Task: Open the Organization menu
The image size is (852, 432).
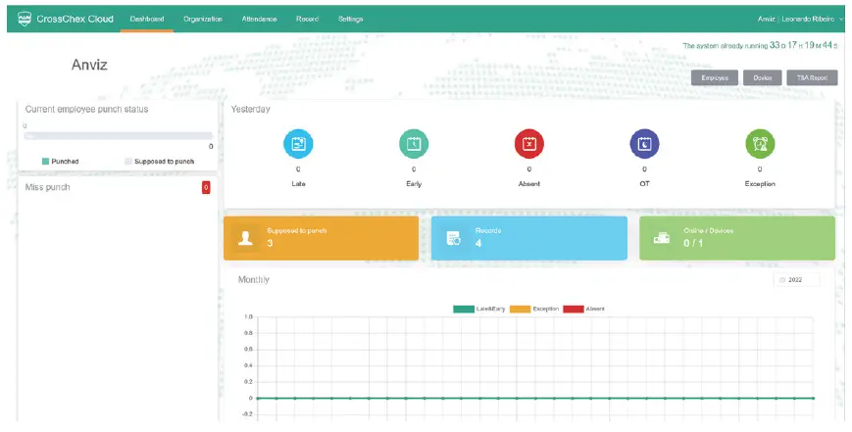Action: click(x=203, y=19)
